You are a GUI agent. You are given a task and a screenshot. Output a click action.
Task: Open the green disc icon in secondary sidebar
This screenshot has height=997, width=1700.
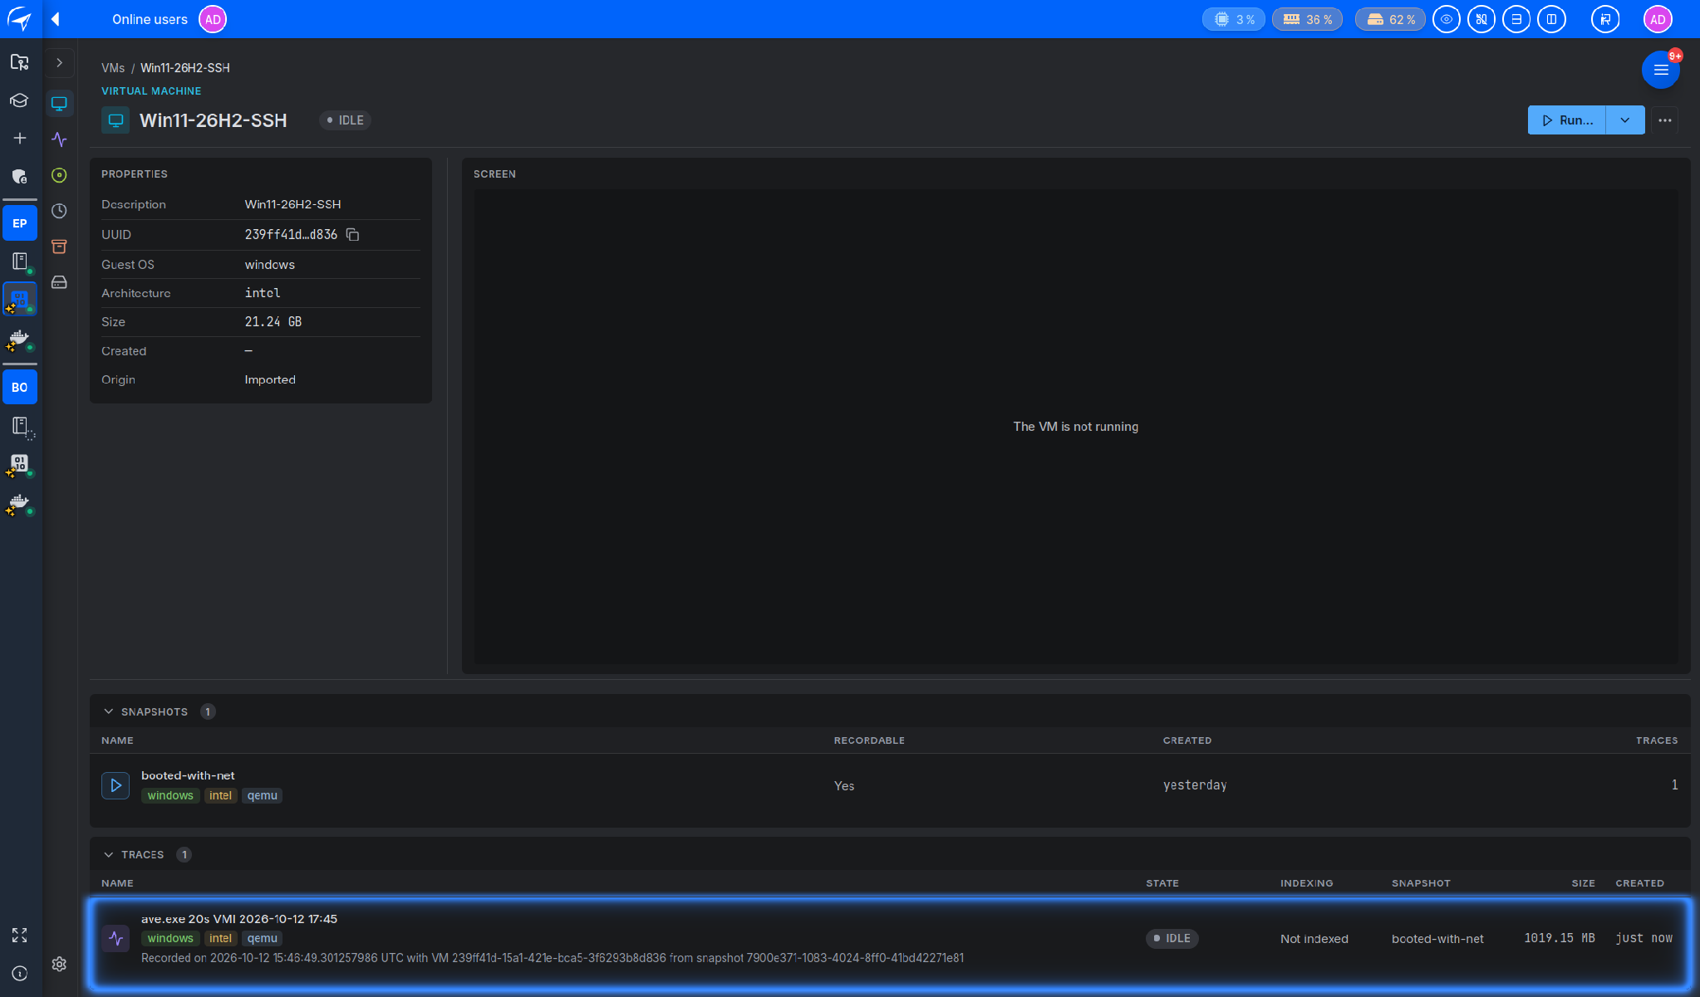pos(59,175)
